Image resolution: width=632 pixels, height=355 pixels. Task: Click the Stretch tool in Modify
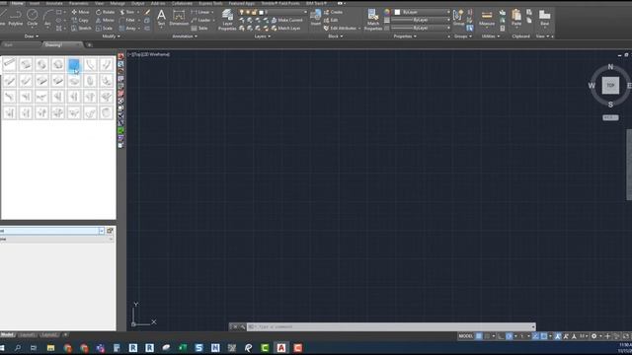[x=81, y=29]
